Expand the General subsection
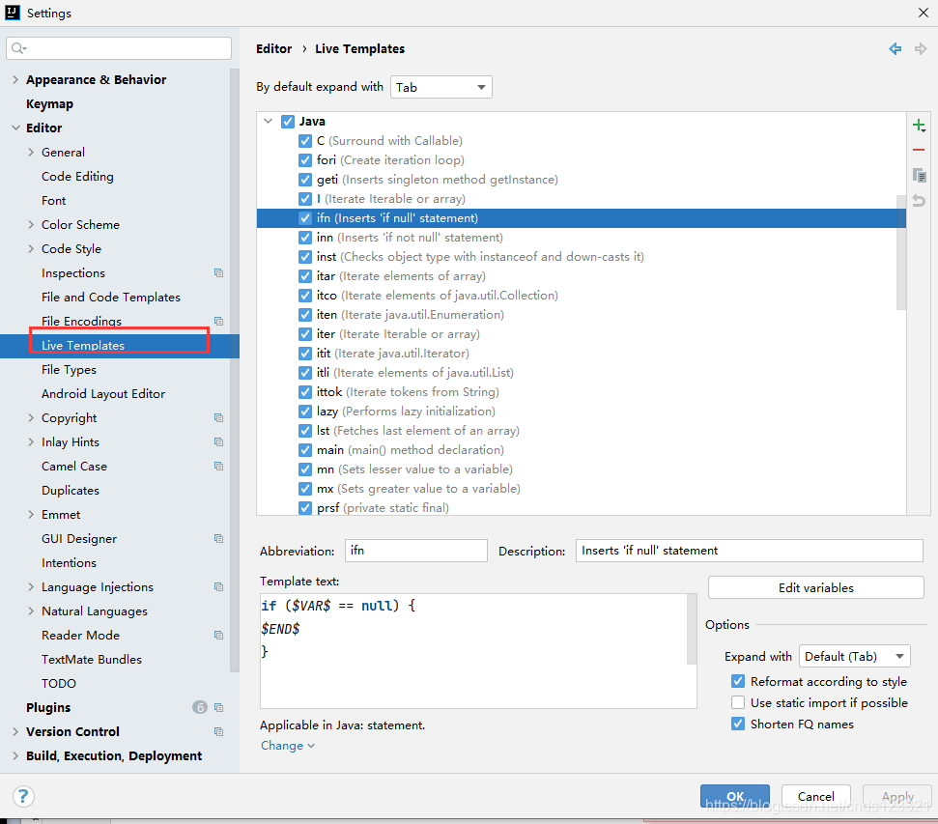The width and height of the screenshot is (938, 824). point(31,153)
